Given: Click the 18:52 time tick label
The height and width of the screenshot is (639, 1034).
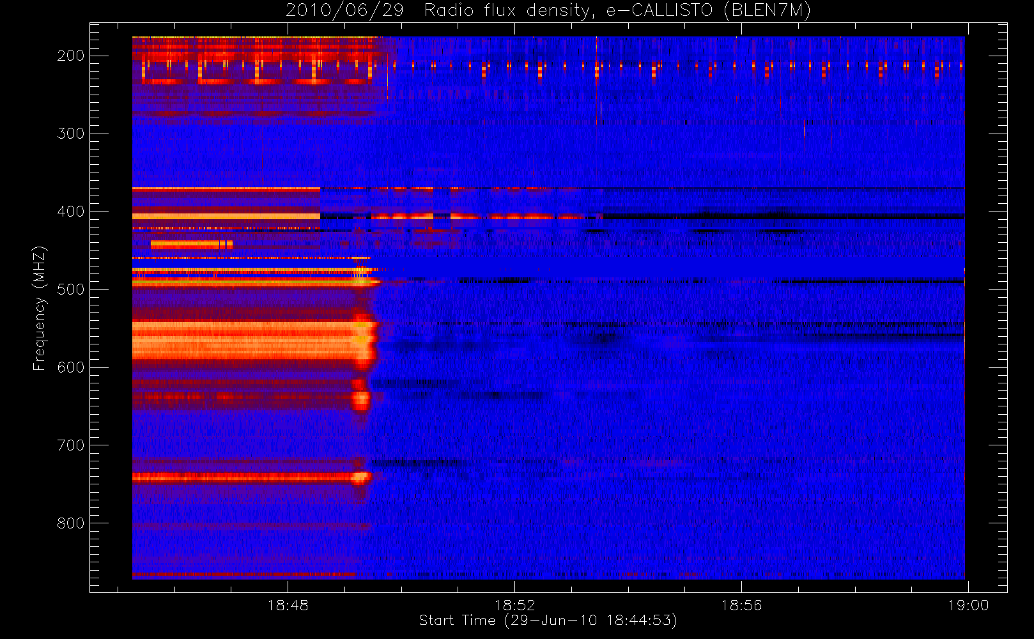Looking at the screenshot, I should point(514,605).
